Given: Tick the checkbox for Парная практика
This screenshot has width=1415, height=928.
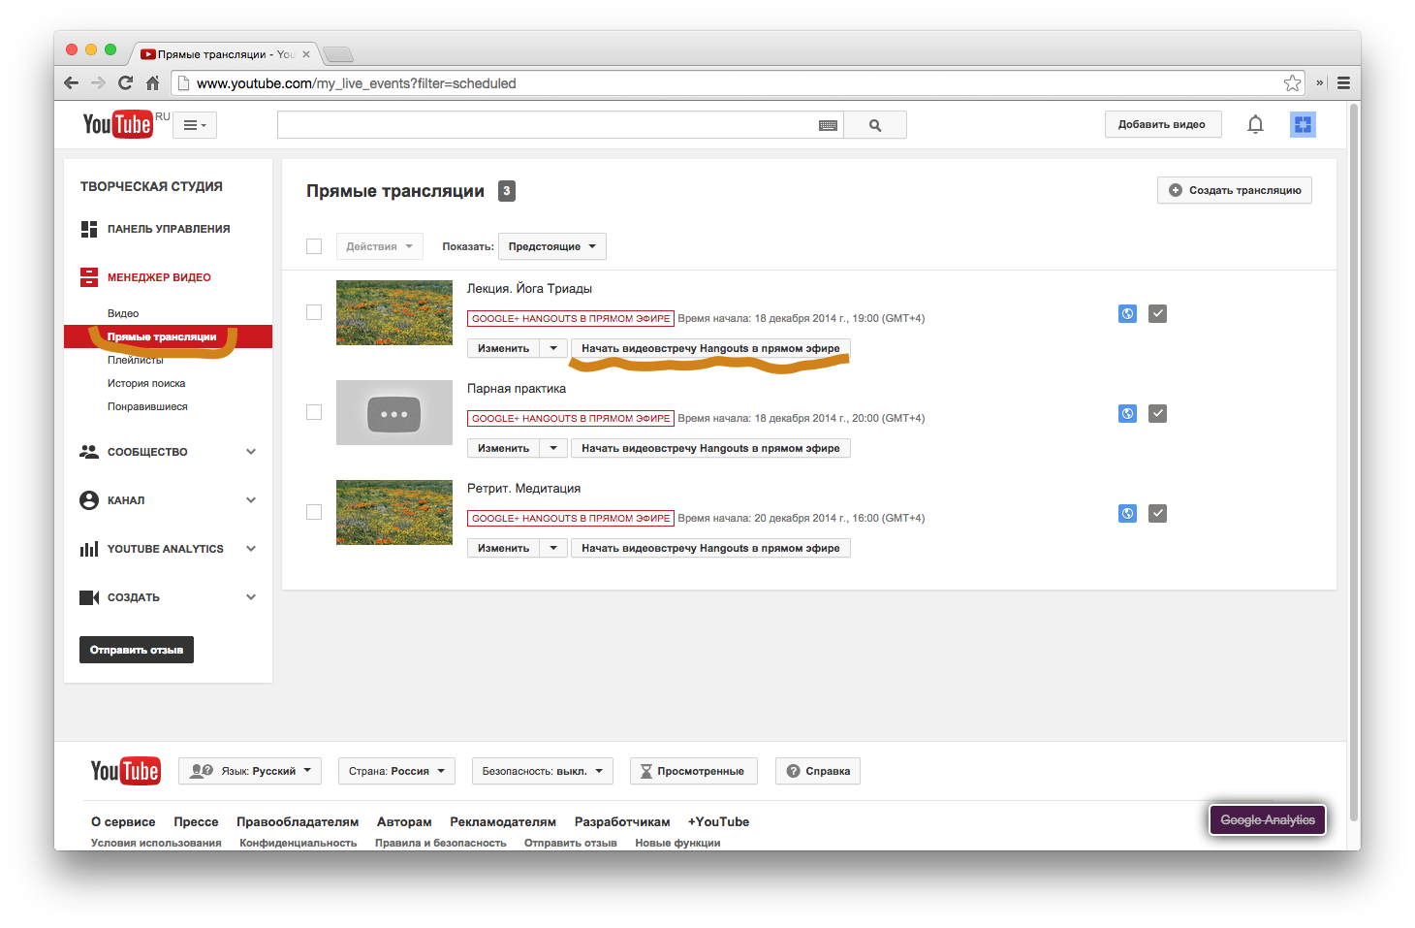Looking at the screenshot, I should click(x=314, y=412).
